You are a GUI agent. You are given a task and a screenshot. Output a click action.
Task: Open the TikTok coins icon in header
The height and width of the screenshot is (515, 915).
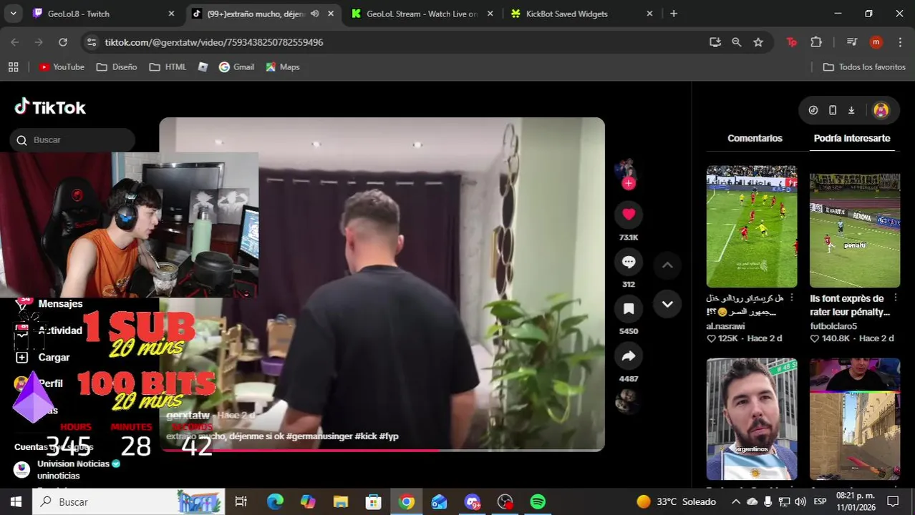[813, 110]
